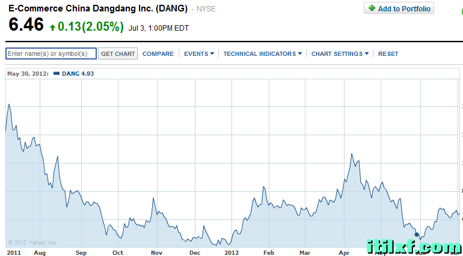Expand the CHART SETTINGS dropdown
The image size is (463, 256).
pyautogui.click(x=340, y=53)
